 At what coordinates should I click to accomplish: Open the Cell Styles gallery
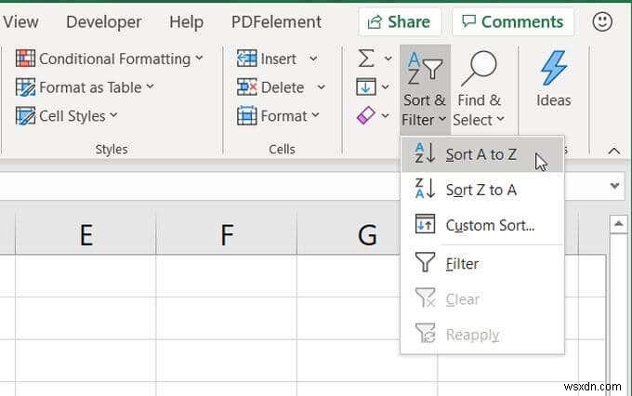(x=67, y=116)
